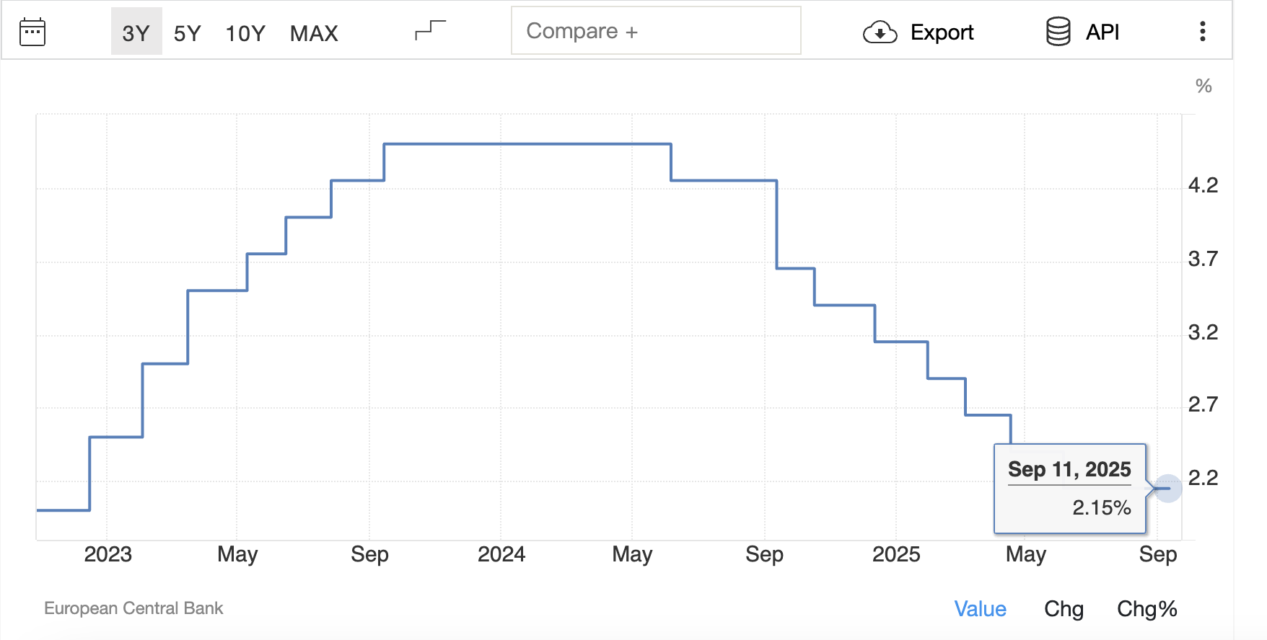1267x640 pixels.
Task: Switch to Chg% display mode
Action: click(1147, 609)
